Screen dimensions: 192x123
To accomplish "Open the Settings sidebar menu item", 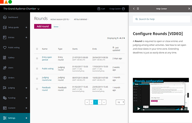I will pos(15,118).
